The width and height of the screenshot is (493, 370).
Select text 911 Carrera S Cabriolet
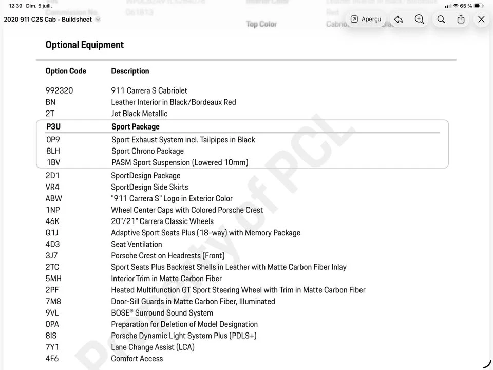(149, 90)
